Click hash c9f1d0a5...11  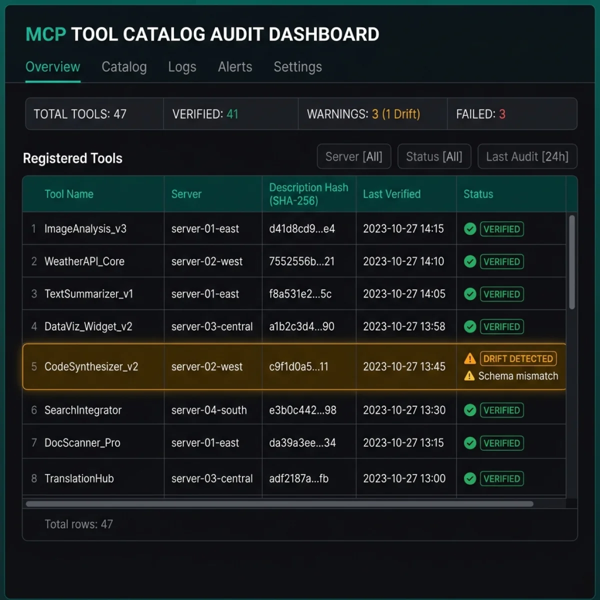coord(299,366)
